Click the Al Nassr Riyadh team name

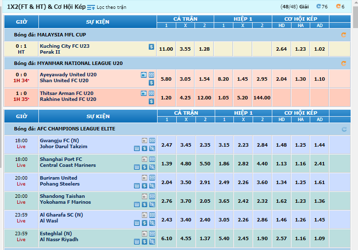coord(59,240)
